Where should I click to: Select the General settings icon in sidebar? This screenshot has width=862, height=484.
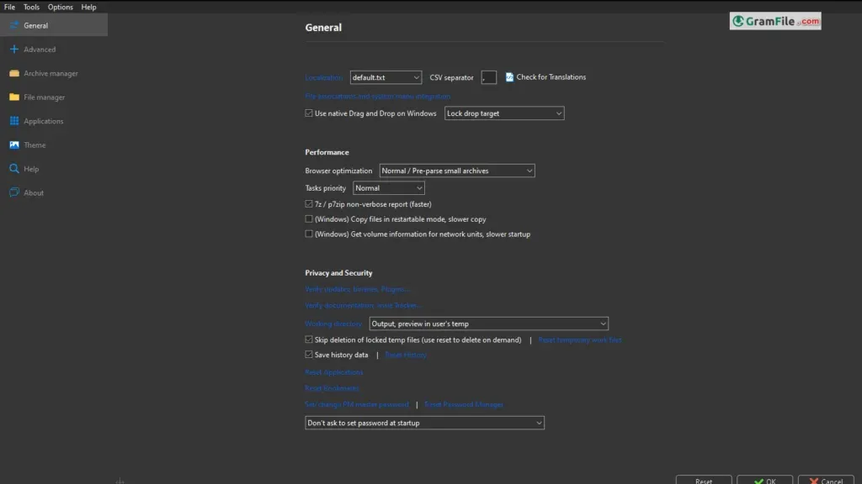[x=14, y=25]
